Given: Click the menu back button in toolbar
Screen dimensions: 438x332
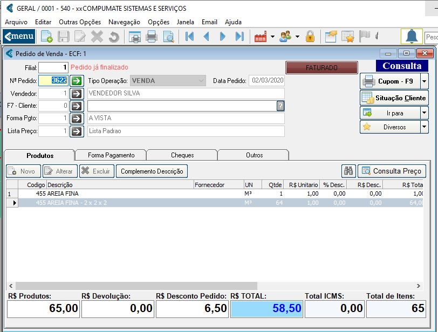Looking at the screenshot, I should pos(19,37).
